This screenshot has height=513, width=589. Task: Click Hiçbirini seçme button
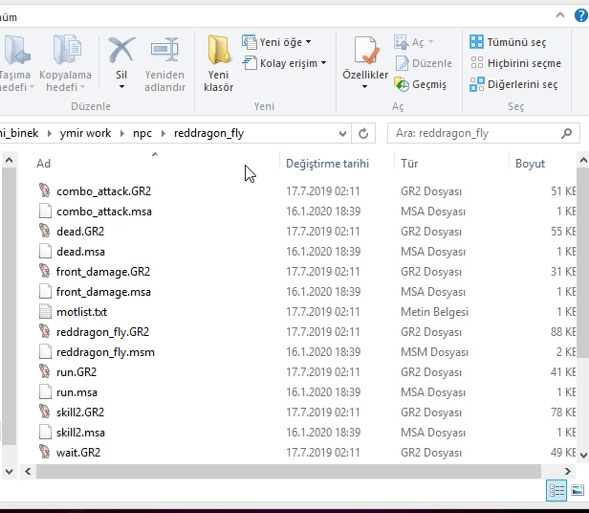514,63
